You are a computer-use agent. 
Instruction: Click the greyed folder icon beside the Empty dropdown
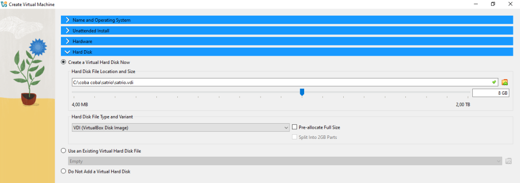click(x=508, y=161)
